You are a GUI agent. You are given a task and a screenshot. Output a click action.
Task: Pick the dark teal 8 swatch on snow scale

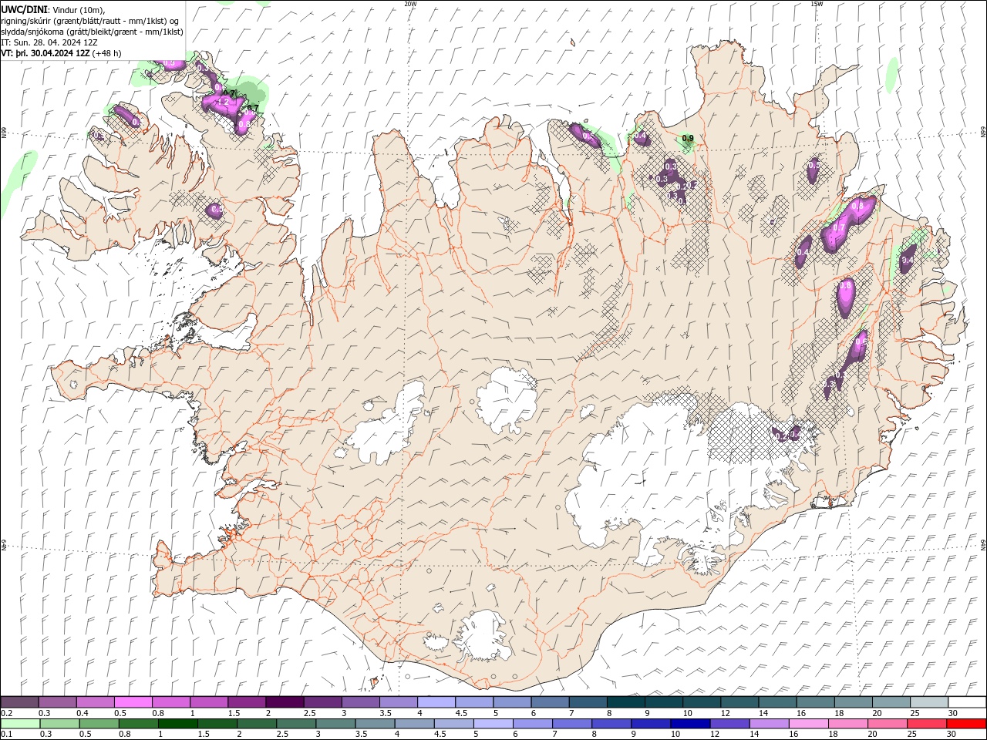[x=625, y=702]
